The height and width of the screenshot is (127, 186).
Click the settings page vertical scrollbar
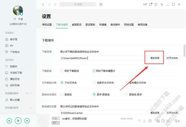[184, 50]
